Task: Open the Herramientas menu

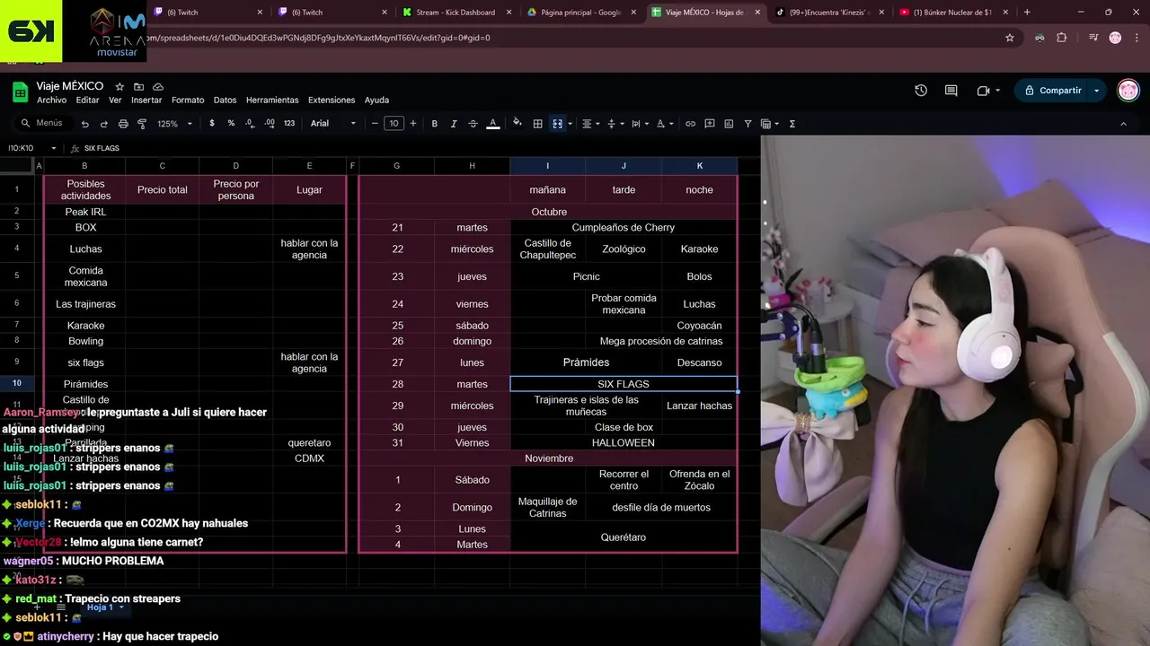Action: coord(272,100)
